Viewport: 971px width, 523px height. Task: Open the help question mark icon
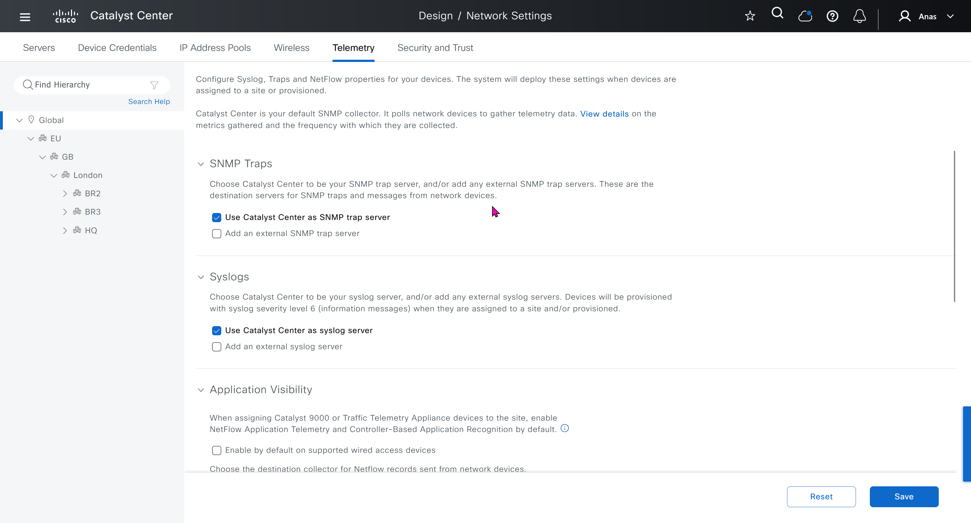[832, 16]
